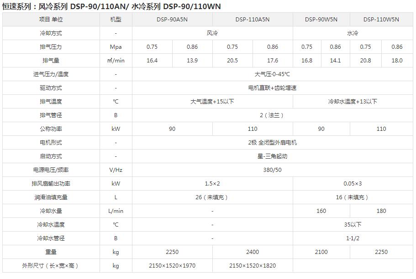Click the 18.0 exhaust volume value
The image size is (416, 279).
coord(397,61)
